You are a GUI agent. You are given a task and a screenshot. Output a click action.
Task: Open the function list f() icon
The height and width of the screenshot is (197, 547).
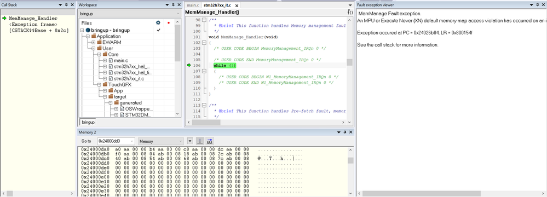click(x=350, y=12)
